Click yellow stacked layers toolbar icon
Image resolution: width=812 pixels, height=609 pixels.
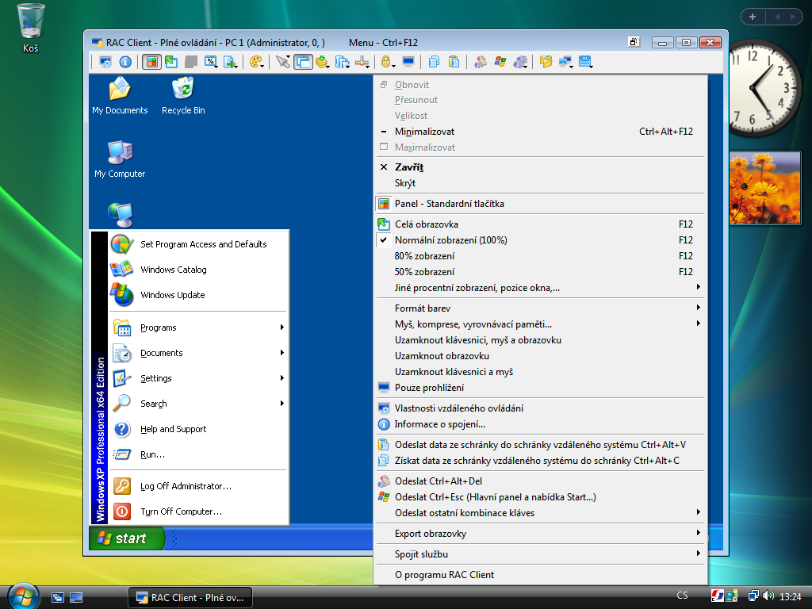click(x=323, y=62)
